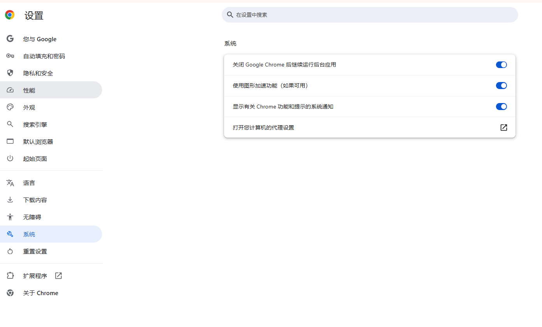The height and width of the screenshot is (327, 542).
Task: Click the download arrow icon for 下载内容
Action: click(x=10, y=200)
